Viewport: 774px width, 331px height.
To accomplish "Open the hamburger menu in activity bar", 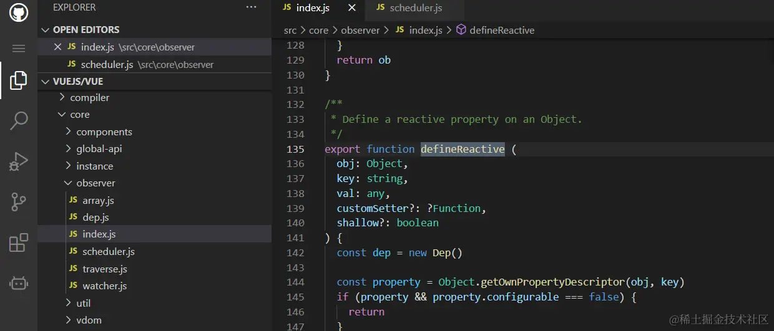I will (x=19, y=49).
